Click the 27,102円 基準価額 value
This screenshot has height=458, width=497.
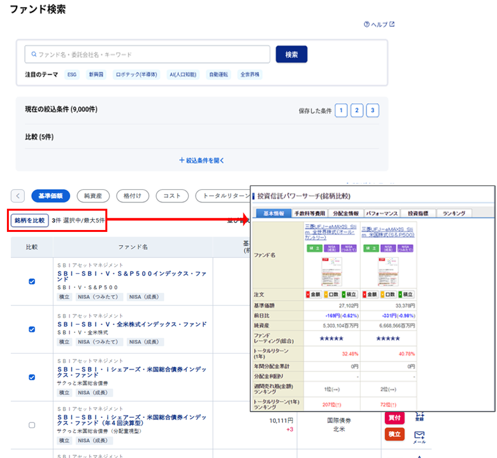349,306
